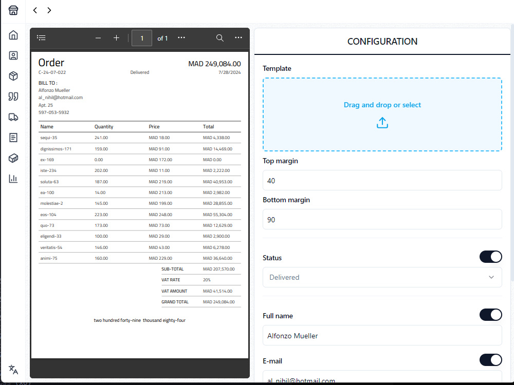
Task: Select the package sidebar icon
Action: pos(13,76)
